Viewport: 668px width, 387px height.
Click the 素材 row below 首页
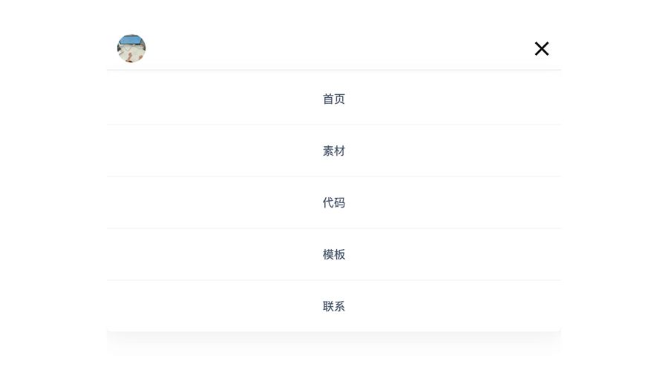pos(334,150)
